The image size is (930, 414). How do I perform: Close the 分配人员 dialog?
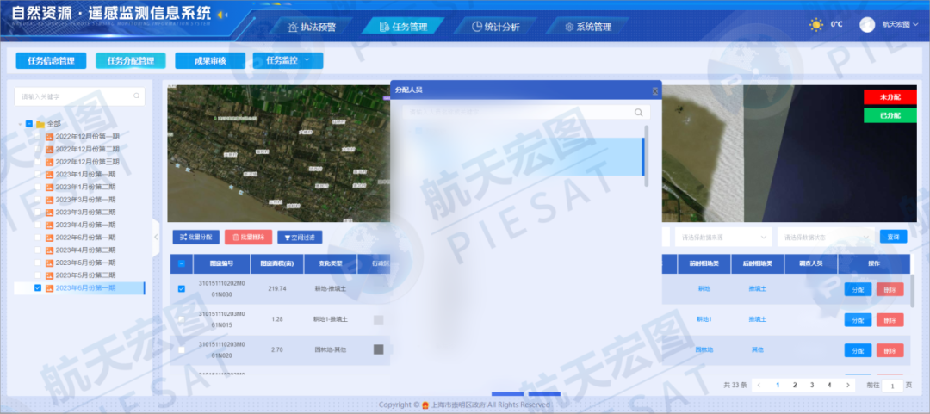[654, 90]
